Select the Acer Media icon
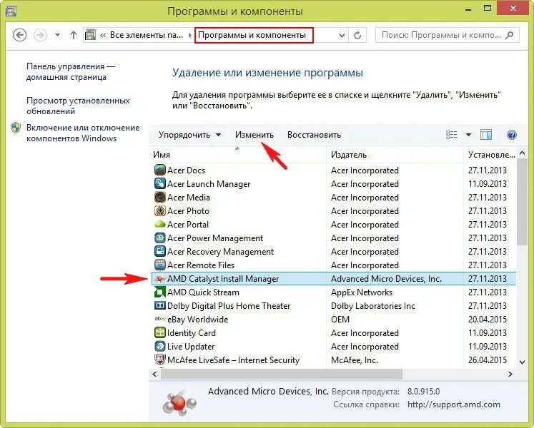The height and width of the screenshot is (428, 534). click(x=159, y=197)
